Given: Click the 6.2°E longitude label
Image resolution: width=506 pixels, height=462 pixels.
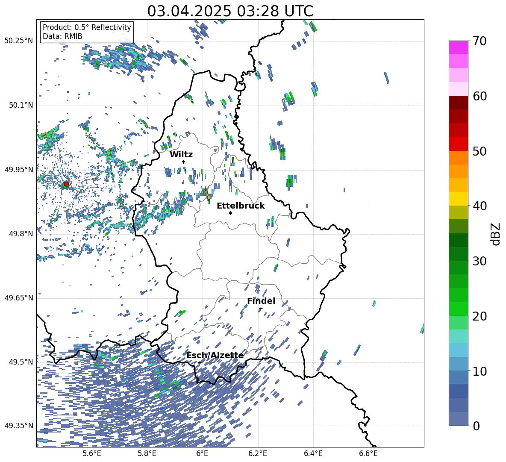Looking at the screenshot, I should [x=258, y=453].
